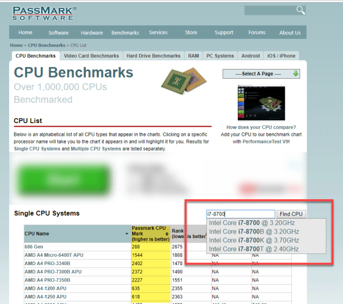Click AMD A4 PRO-7350B row name
343x304 pixels.
47,280
